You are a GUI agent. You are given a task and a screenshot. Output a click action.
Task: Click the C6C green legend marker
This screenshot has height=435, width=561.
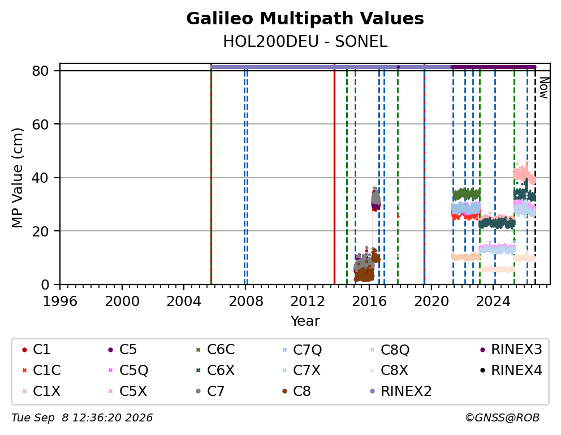[x=198, y=350]
